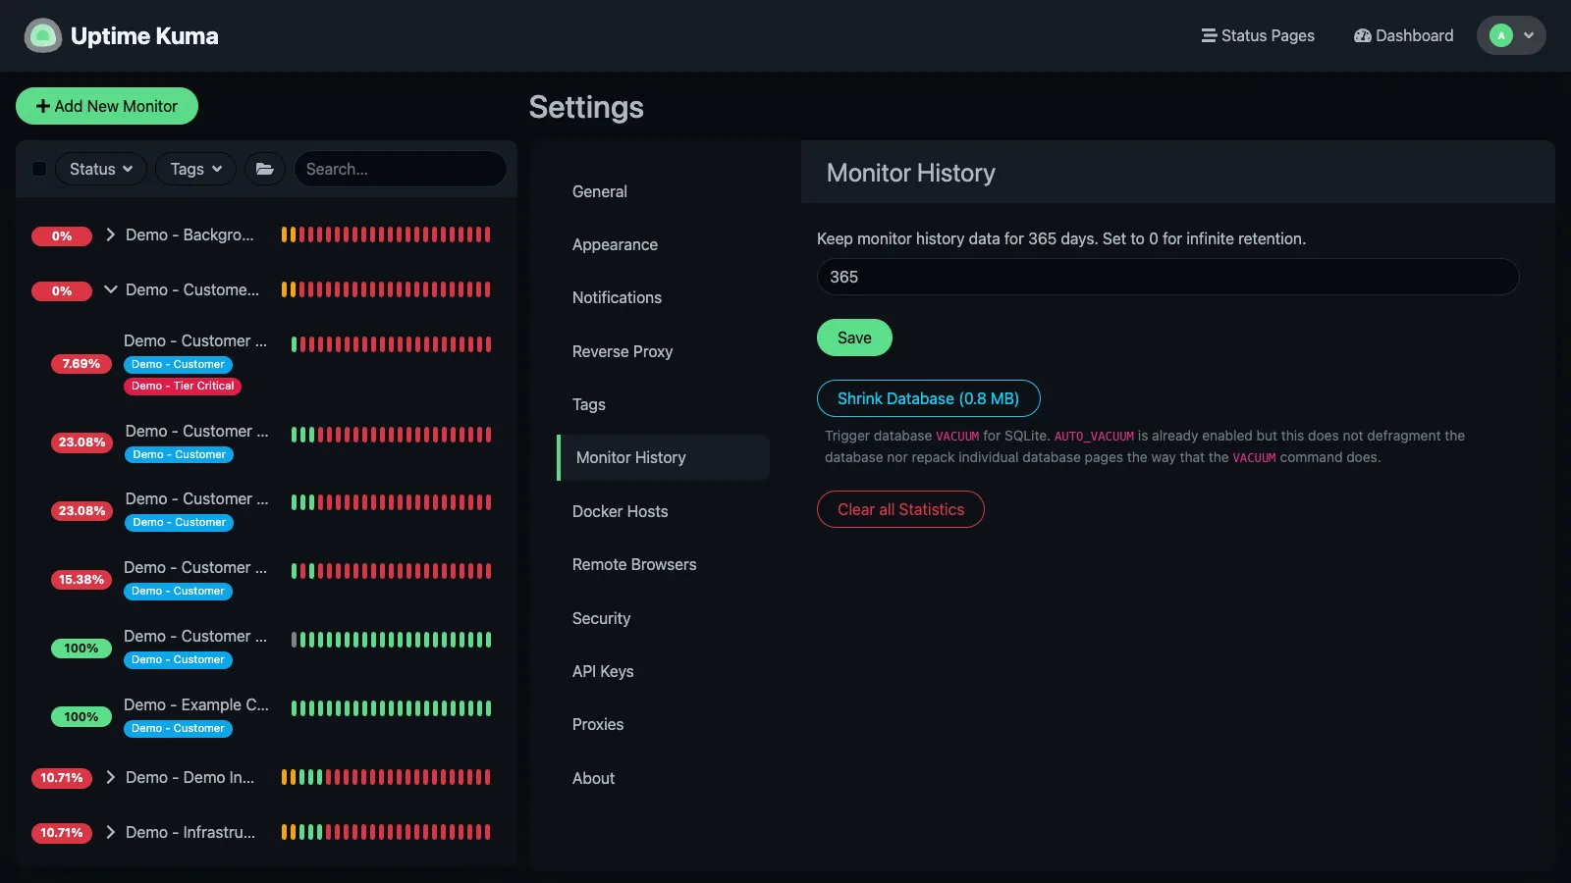
Task: Click the Demo - Customer tag under Demo - Example C...
Action: point(178,729)
